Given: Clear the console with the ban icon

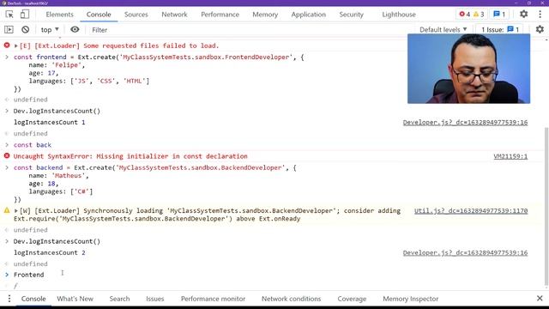Looking at the screenshot, I should coord(25,30).
